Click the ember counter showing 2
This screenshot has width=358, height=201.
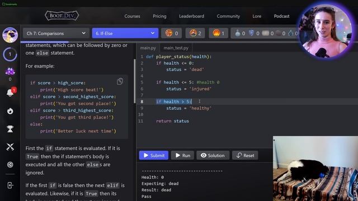(x=195, y=33)
